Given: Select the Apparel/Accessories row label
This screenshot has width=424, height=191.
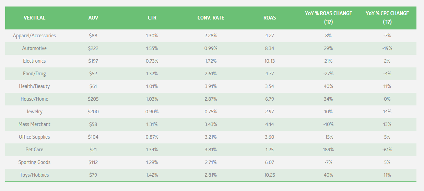Looking at the screenshot, I should [34, 36].
